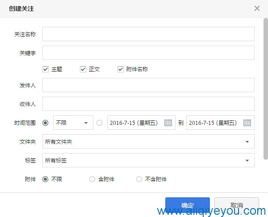Open the 不限 time range dropdown

pos(73,123)
